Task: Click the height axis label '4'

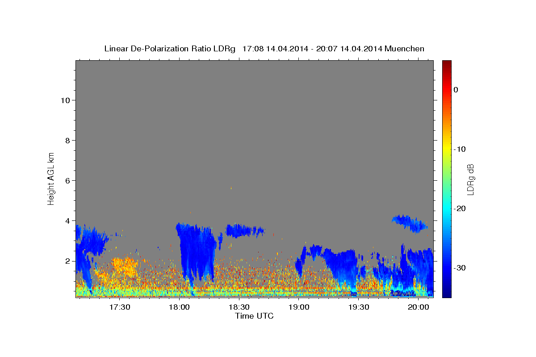Action: pyautogui.click(x=67, y=220)
